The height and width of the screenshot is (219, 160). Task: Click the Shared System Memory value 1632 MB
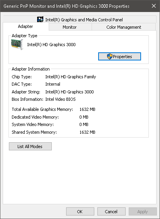tap(87, 132)
